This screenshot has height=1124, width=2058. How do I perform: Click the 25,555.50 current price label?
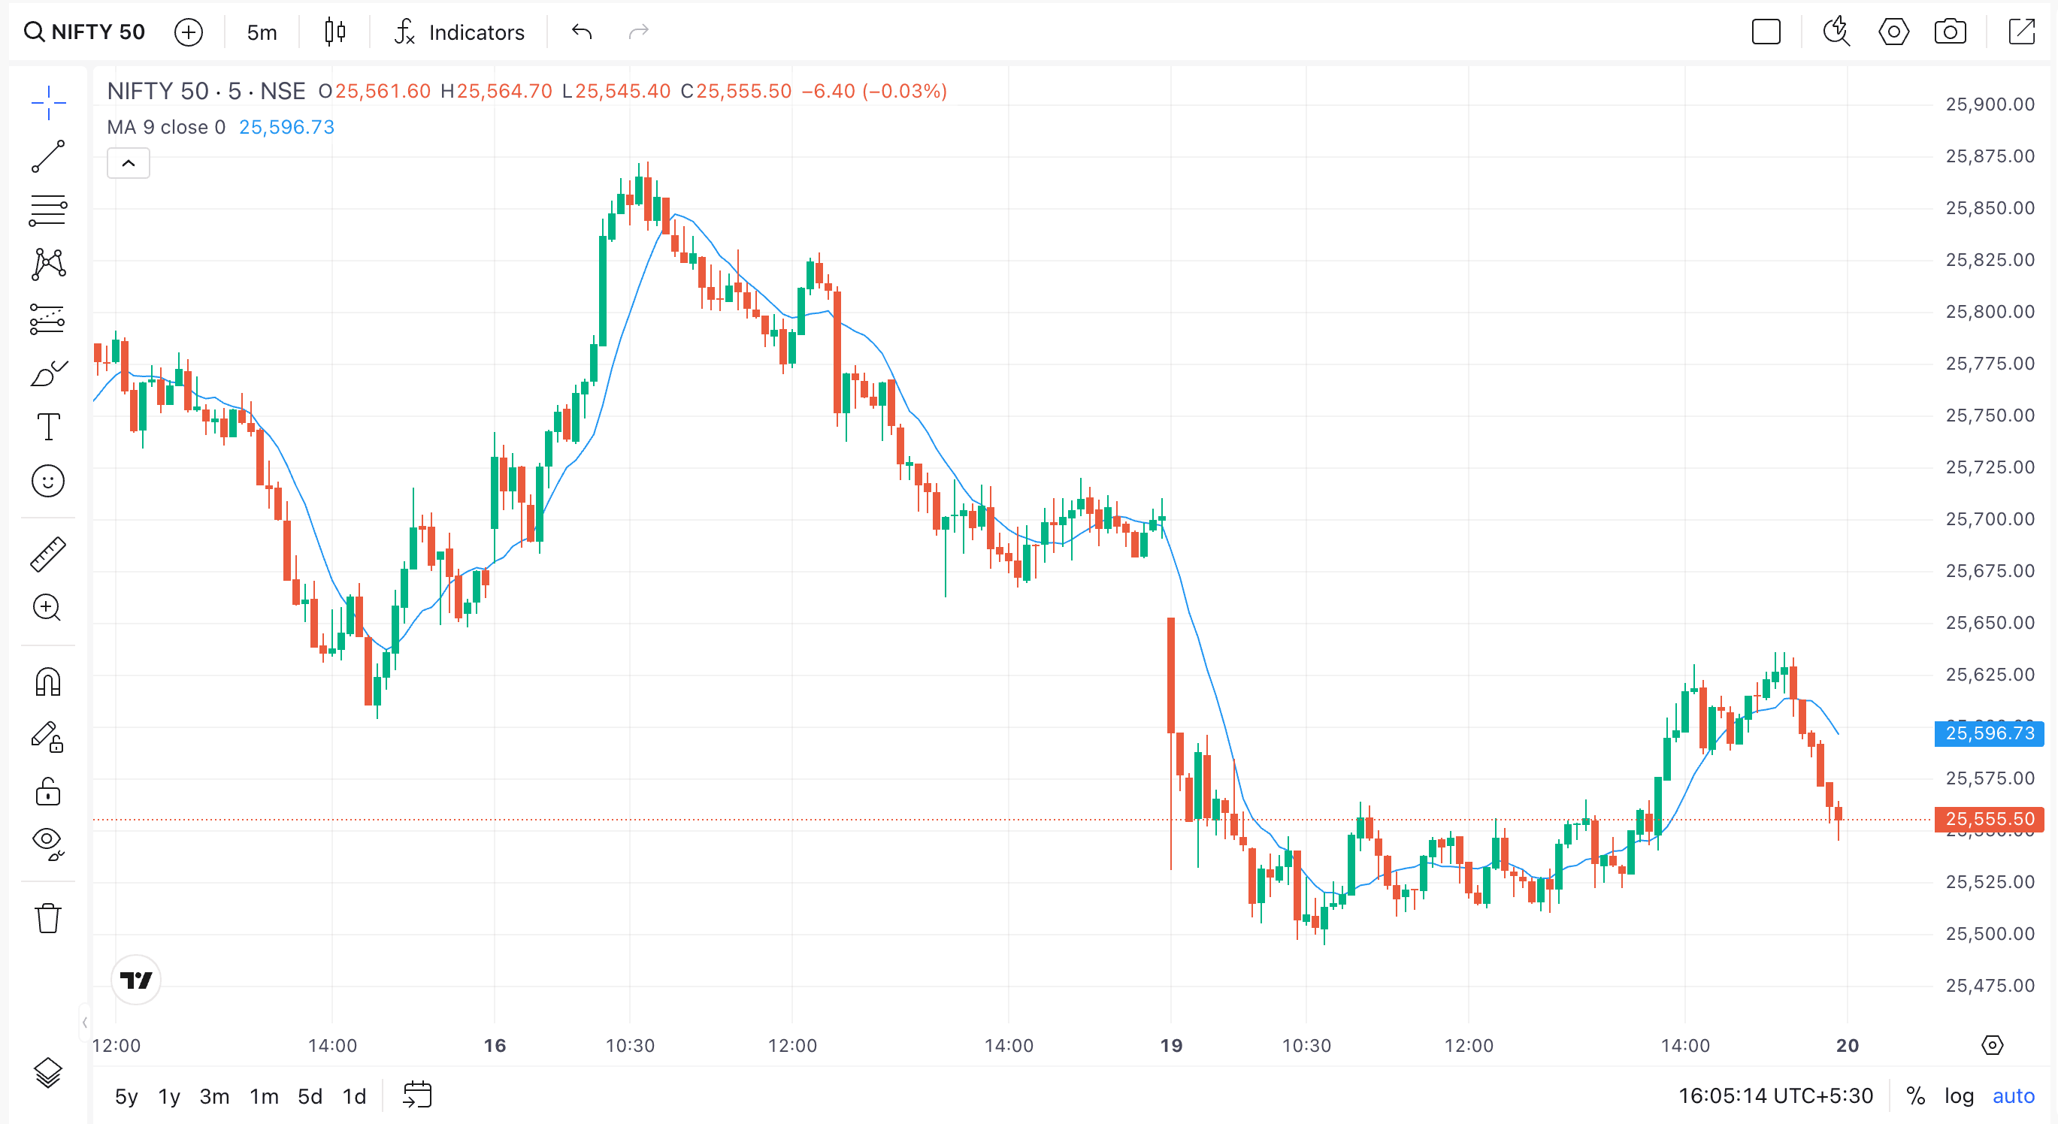click(1989, 819)
